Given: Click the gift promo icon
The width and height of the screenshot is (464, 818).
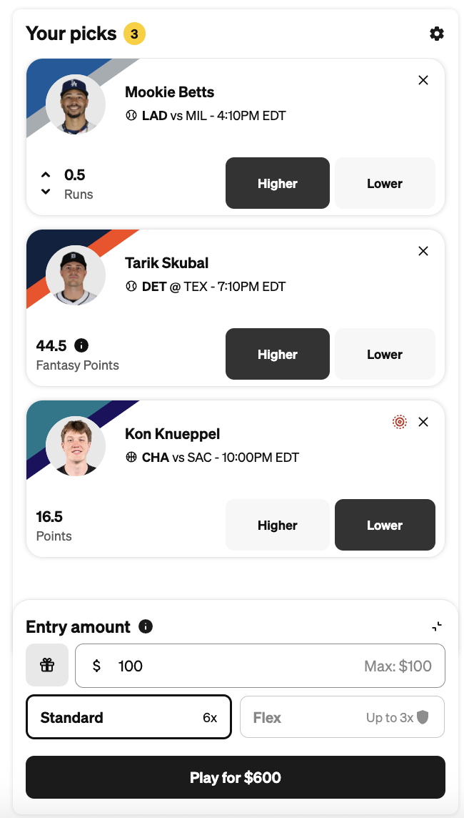Looking at the screenshot, I should click(x=47, y=665).
